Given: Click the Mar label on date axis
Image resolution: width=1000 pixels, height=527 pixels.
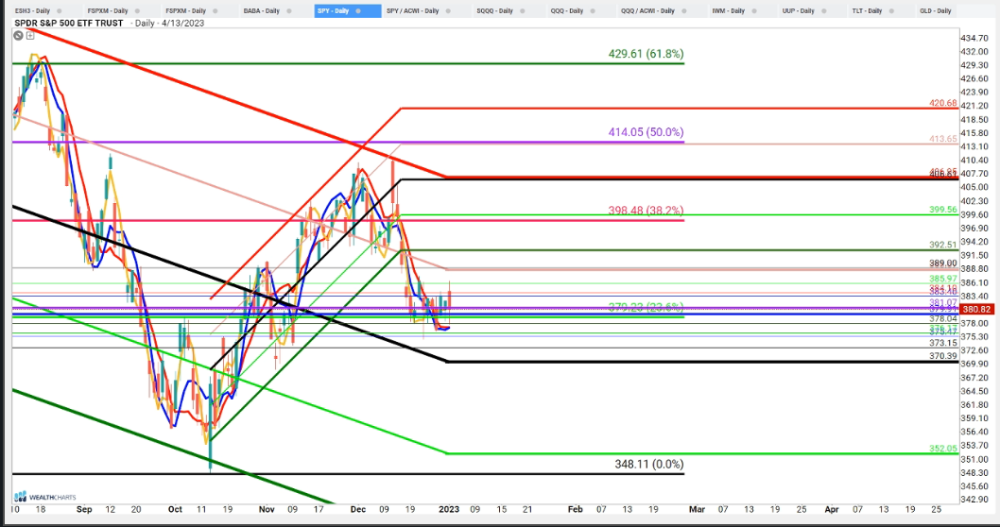Looking at the screenshot, I should pyautogui.click(x=697, y=509).
